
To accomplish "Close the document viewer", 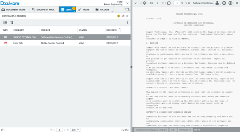I will [237, 3].
